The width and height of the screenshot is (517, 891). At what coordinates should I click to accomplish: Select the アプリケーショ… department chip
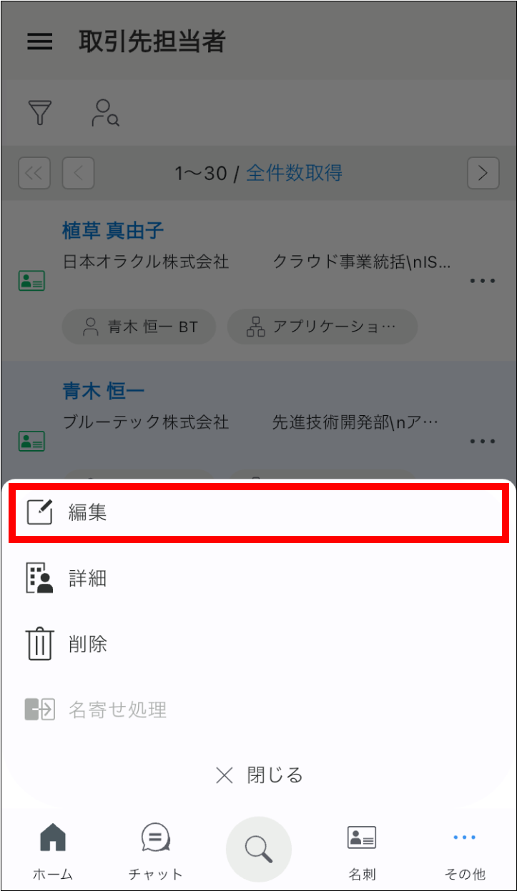click(x=322, y=327)
